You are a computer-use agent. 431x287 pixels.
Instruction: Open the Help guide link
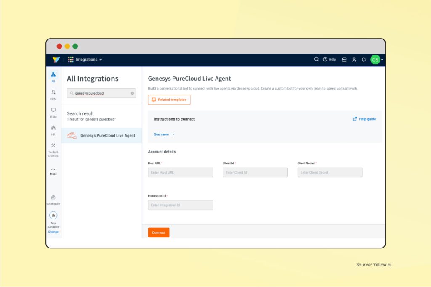coord(367,119)
